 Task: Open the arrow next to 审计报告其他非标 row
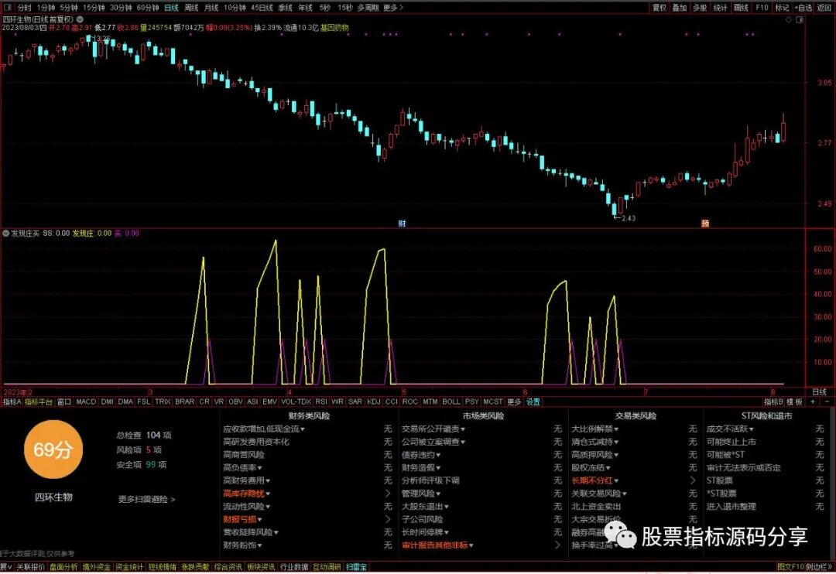pos(557,545)
